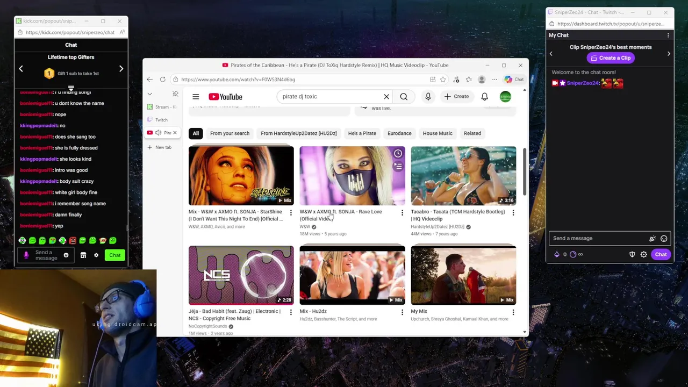This screenshot has height=387, width=688.
Task: Focus the YouTube search box
Action: click(331, 97)
